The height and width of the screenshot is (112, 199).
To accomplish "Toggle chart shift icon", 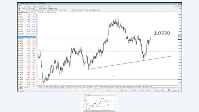I will (x=88, y=11).
